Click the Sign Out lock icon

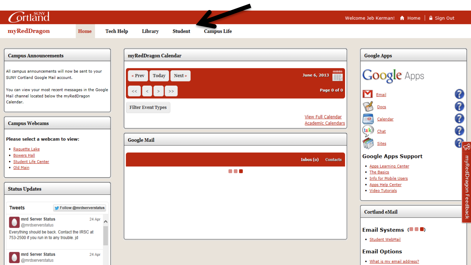point(431,18)
